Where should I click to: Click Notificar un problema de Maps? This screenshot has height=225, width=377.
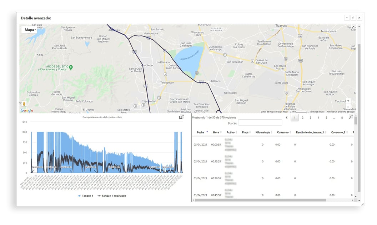pyautogui.click(x=341, y=112)
